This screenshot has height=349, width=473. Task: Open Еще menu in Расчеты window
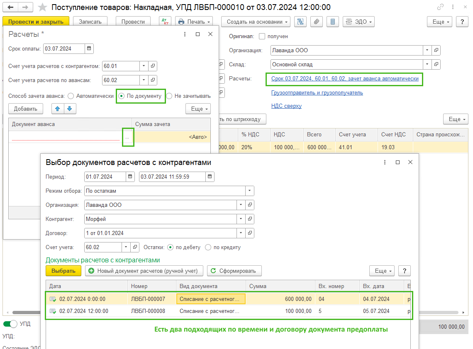tap(198, 109)
